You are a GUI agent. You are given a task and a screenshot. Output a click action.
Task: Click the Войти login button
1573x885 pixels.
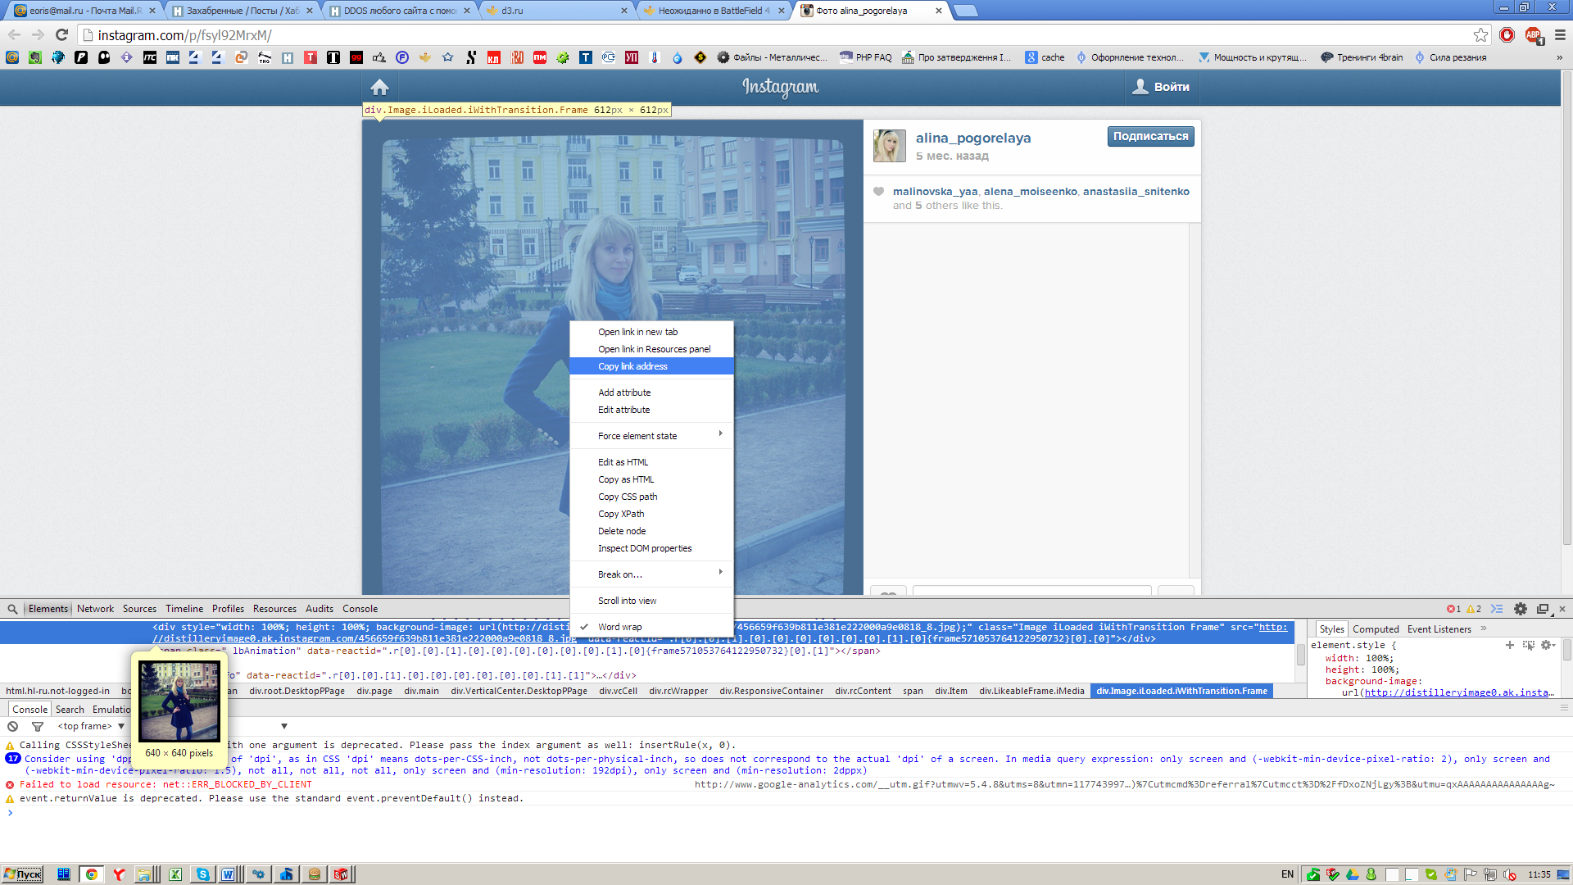click(1162, 87)
